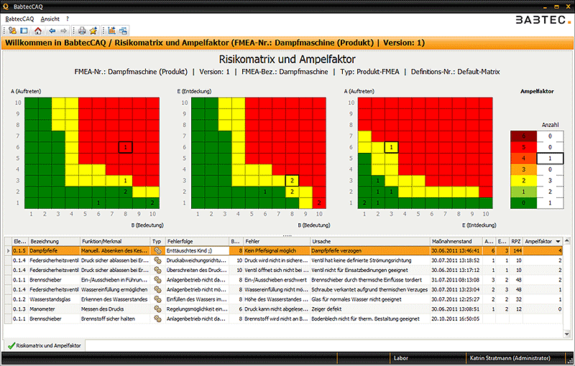Viewport: 575px width, 366px height.
Task: Click 'Ventil hat keine definierte Strömungsrichtung' cell
Action: pos(370,261)
